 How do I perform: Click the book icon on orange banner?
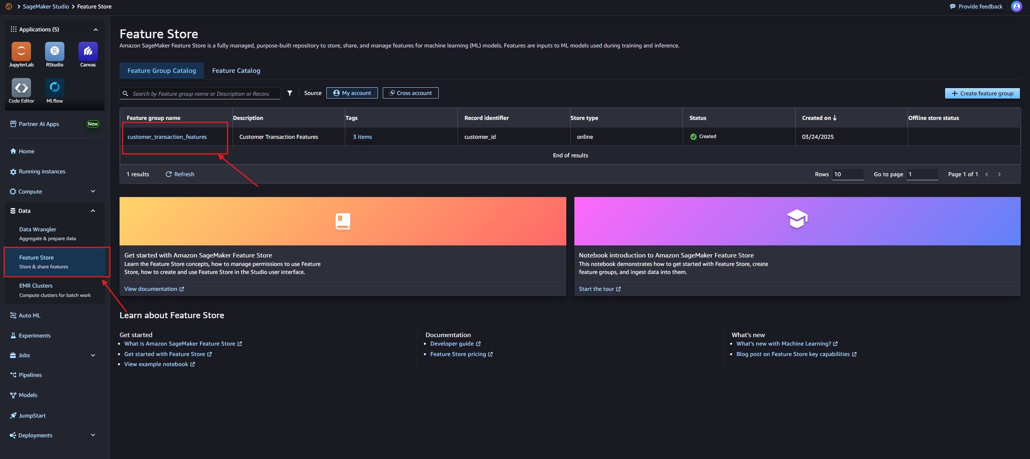point(343,221)
